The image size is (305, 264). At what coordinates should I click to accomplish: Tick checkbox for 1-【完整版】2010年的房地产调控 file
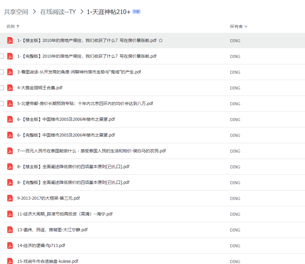(2, 56)
